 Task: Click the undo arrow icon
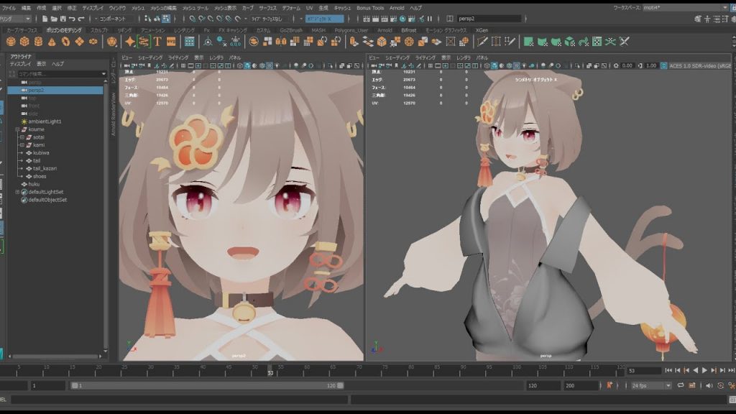(74, 19)
